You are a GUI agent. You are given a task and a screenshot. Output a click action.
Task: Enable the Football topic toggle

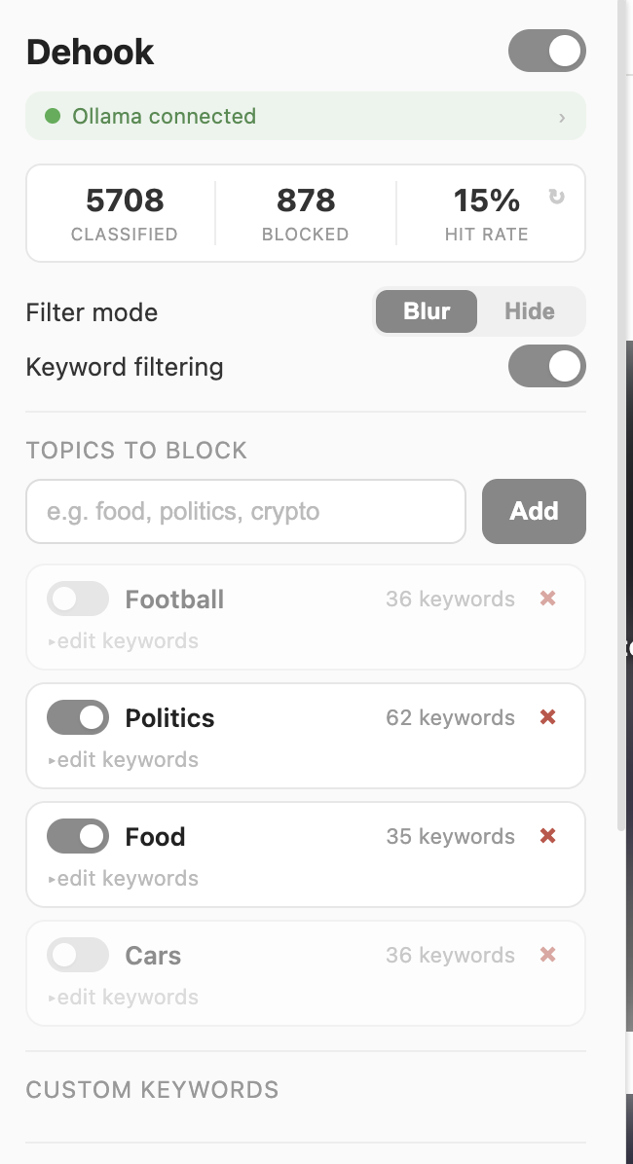click(77, 599)
